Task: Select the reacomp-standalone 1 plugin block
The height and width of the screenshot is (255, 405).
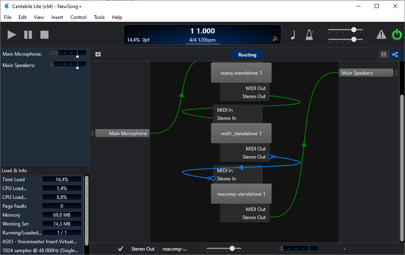Action: coord(241,194)
